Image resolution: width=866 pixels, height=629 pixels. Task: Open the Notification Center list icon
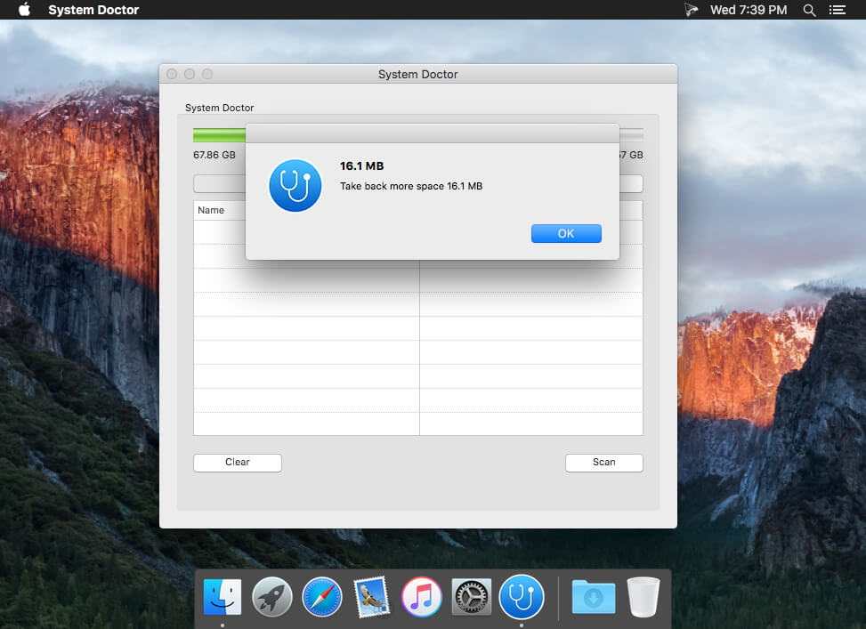pyautogui.click(x=838, y=10)
